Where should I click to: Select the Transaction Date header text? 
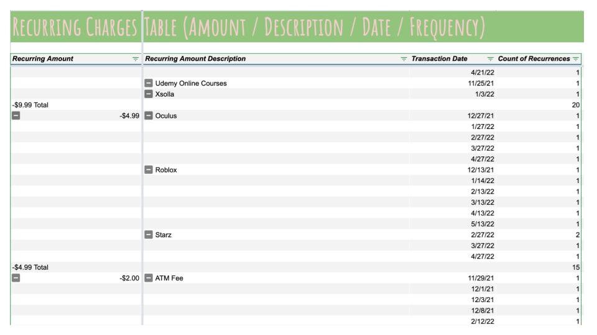(x=440, y=59)
